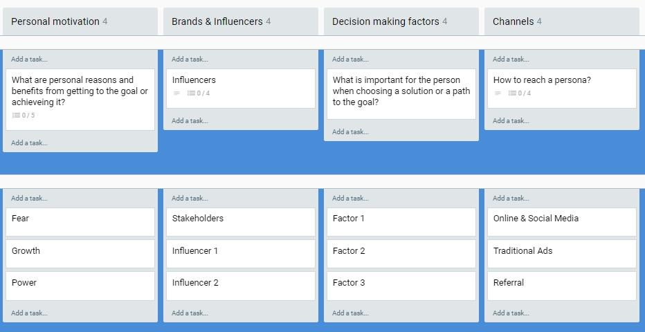The image size is (645, 332).
Task: Click 'Add a task...' above Online & Social Media card
Action: point(511,199)
